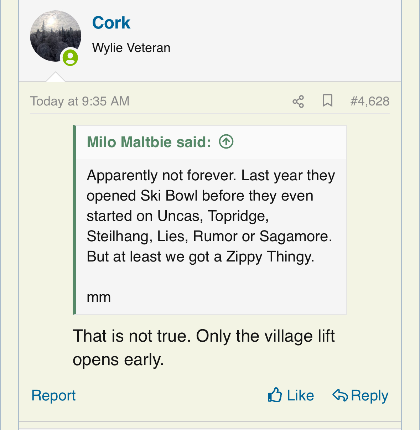
Task: Report this post
Action: point(53,395)
